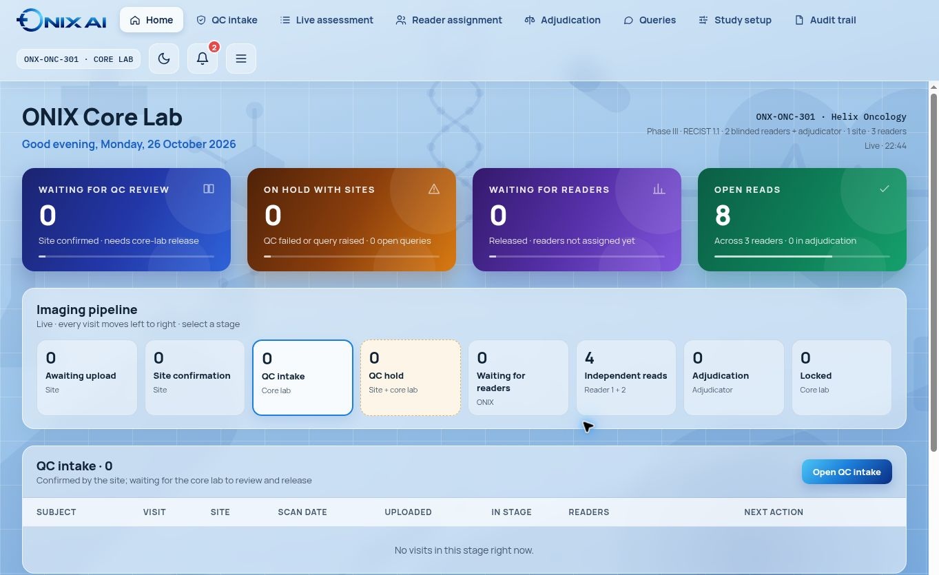Select the Adjudication pipeline stage
This screenshot has width=939, height=575.
point(734,377)
